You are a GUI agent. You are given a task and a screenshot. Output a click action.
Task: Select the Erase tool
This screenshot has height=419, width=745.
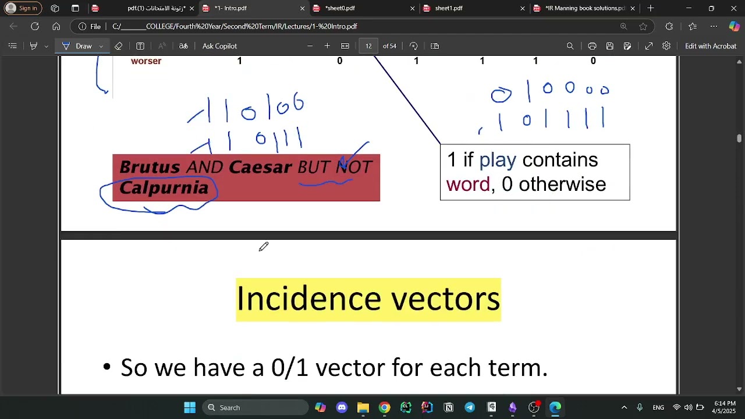click(118, 46)
